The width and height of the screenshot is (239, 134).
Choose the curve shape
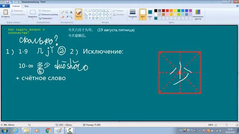tap(90, 11)
